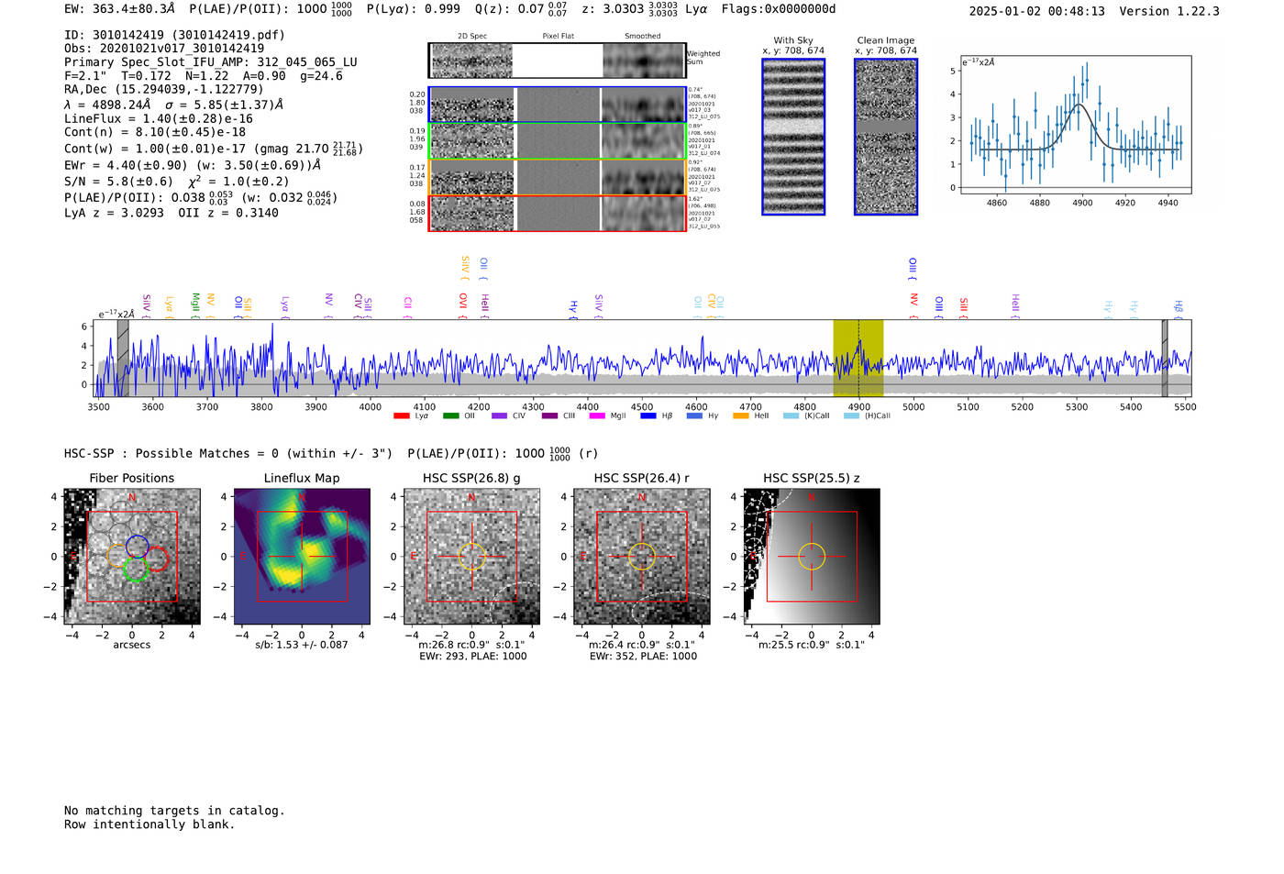Click the 'Version 1.22.3' text

pos(1170,11)
